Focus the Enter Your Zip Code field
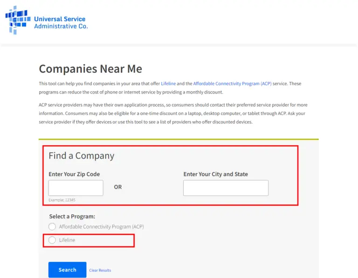The image size is (358, 278). [76, 188]
